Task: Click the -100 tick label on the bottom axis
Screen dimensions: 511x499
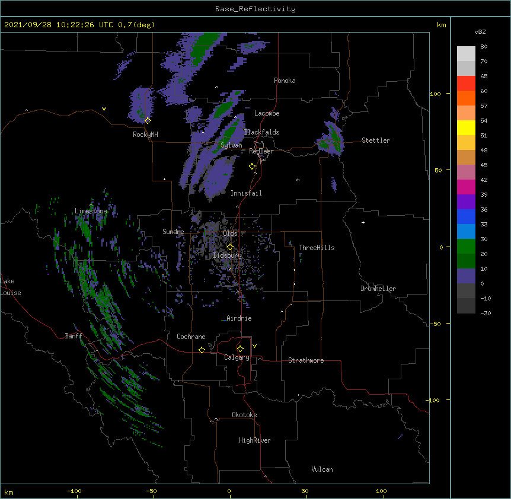Action: (x=74, y=491)
